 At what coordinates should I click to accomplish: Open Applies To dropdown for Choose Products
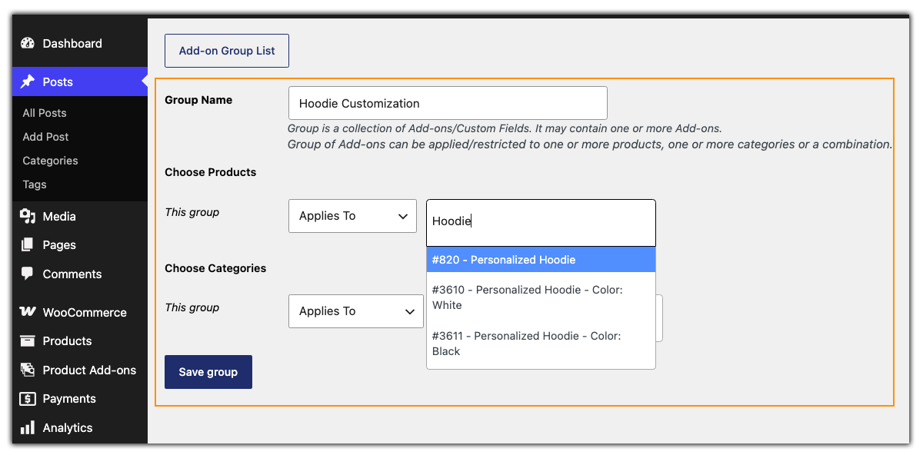click(x=352, y=216)
